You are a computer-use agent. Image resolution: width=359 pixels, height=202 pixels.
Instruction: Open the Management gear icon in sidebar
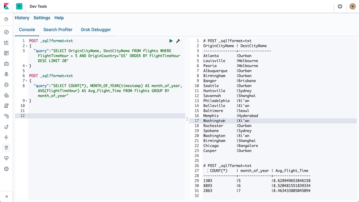pyautogui.click(x=6, y=169)
